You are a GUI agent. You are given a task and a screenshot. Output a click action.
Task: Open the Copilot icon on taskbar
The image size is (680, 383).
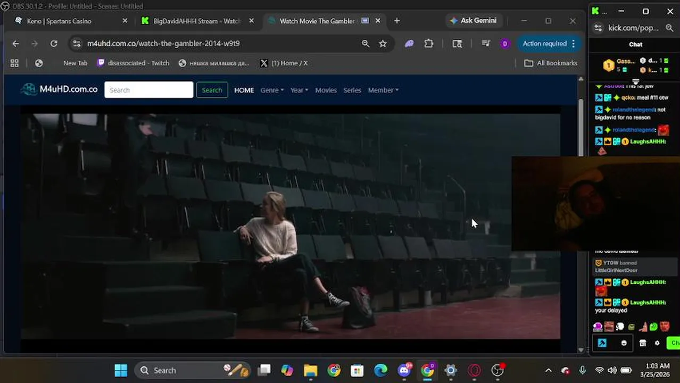pos(287,370)
